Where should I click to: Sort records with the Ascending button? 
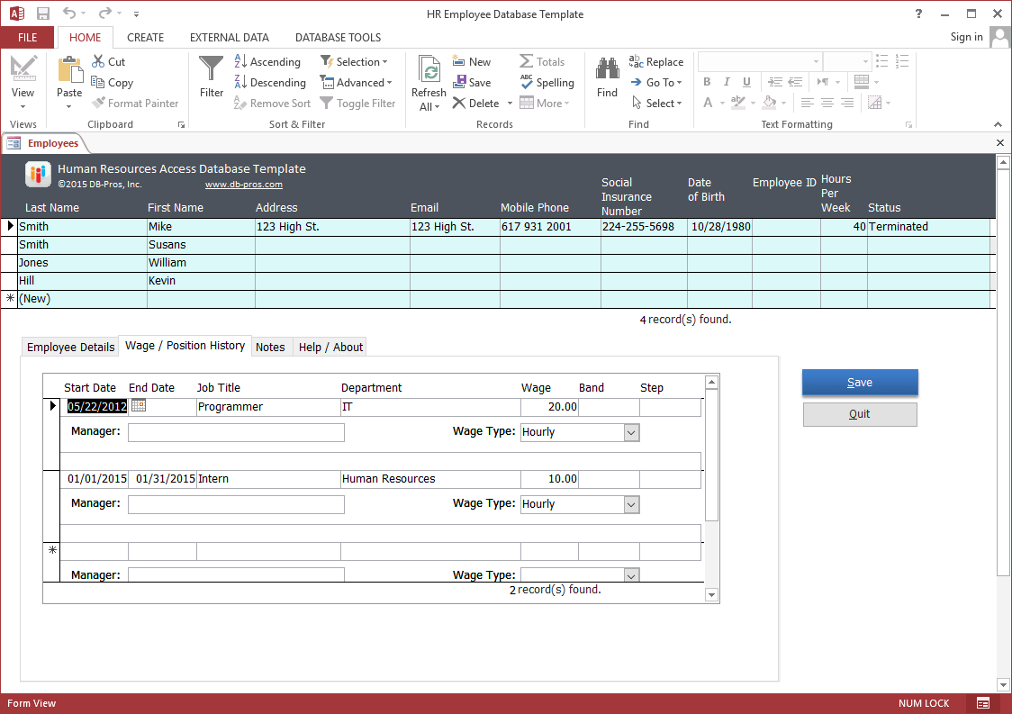click(267, 61)
